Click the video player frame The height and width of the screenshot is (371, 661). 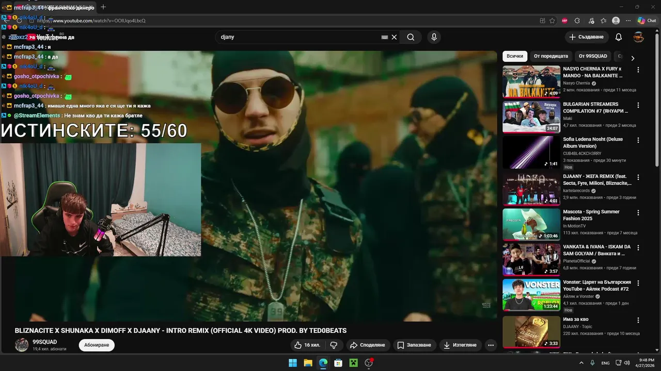click(256, 185)
